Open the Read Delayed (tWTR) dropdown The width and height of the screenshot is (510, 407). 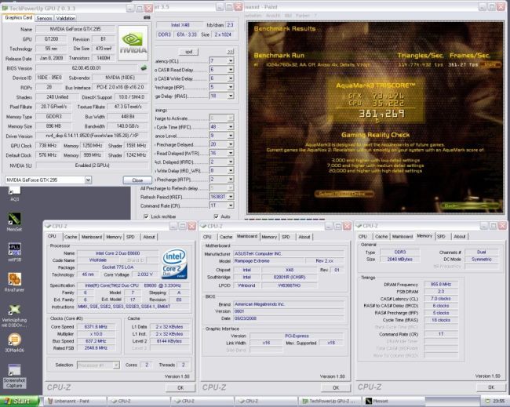pos(231,153)
